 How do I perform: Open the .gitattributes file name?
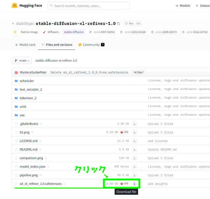click(29, 124)
